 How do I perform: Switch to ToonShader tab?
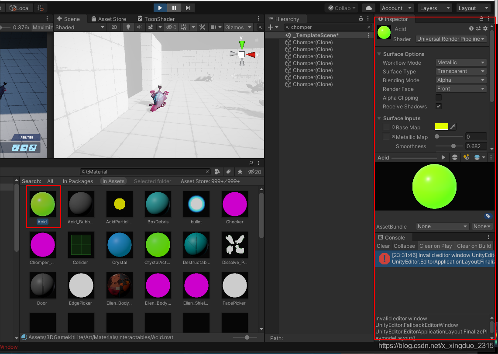(x=156, y=19)
